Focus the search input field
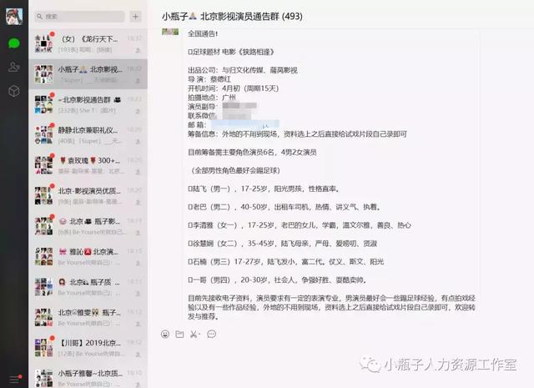The image size is (534, 388). 79,17
